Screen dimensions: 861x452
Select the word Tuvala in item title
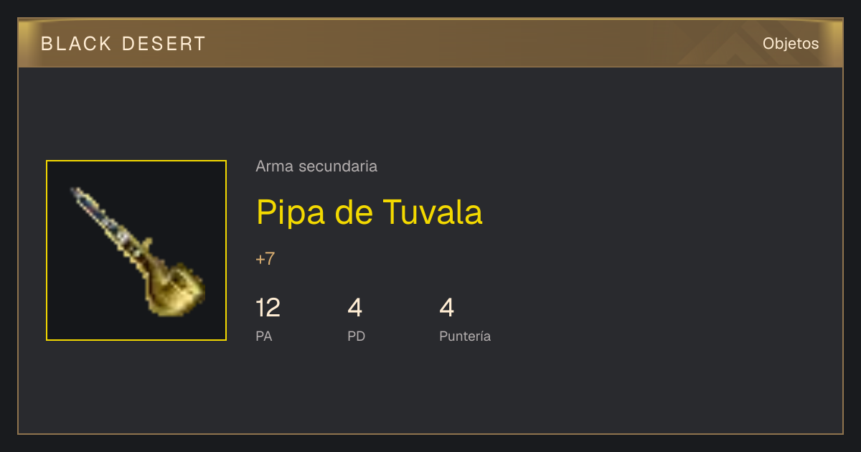click(x=433, y=212)
